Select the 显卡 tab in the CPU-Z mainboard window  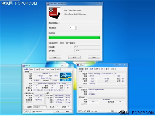pos(107,69)
